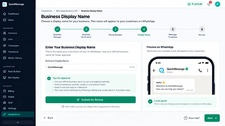This screenshot has width=225, height=126.
Task: Open the user profile avatar P
Action: coord(217,4)
